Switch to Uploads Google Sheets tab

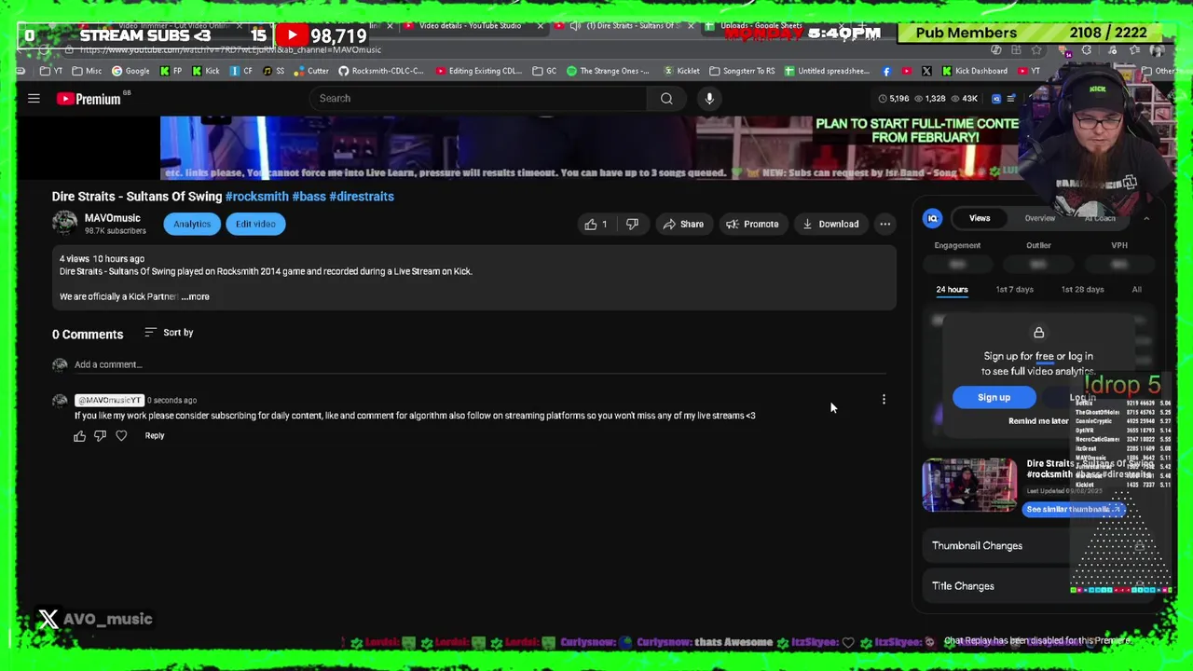point(762,25)
